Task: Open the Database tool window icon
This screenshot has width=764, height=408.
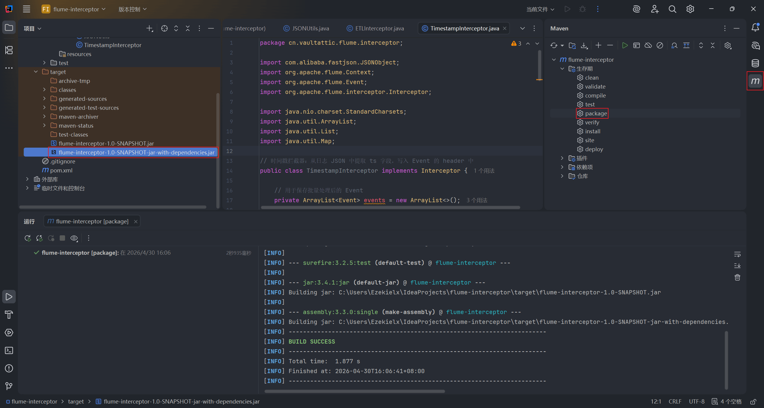Action: [755, 63]
